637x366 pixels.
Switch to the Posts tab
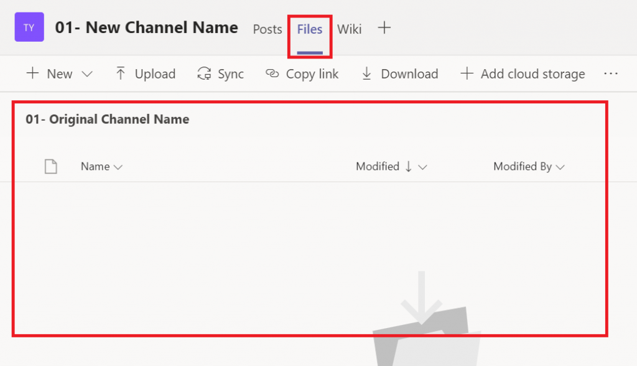point(267,29)
